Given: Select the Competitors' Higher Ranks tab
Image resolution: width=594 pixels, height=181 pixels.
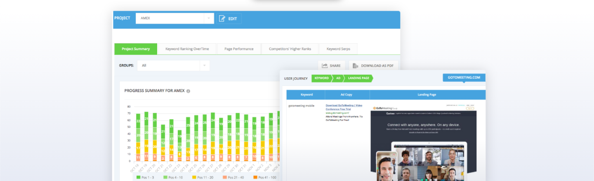Looking at the screenshot, I should point(290,49).
